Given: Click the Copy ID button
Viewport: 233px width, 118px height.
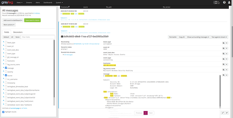Looking at the screenshot, I should tap(182, 37).
